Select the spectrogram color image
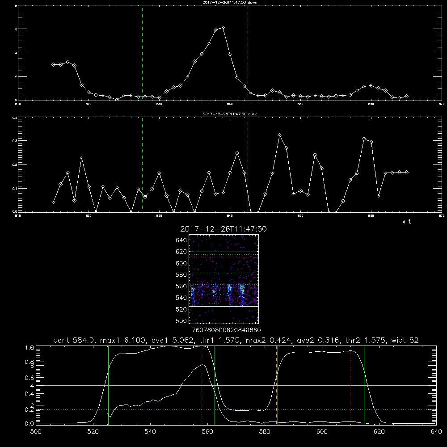447x447 pixels. (x=223, y=279)
